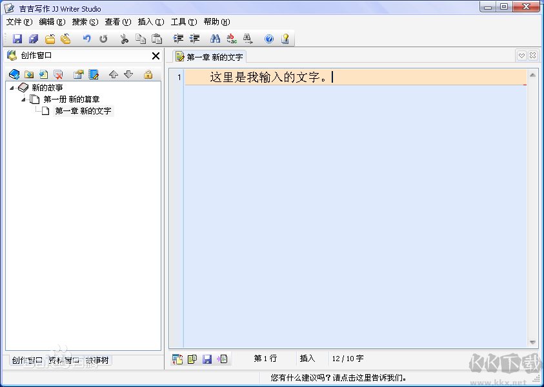Click the editor scrollbar down arrow
544x387 pixels.
pyautogui.click(x=532, y=342)
